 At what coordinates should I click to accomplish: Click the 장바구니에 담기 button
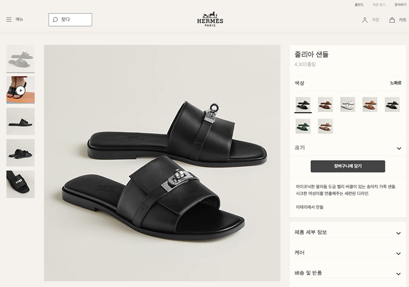(x=348, y=166)
